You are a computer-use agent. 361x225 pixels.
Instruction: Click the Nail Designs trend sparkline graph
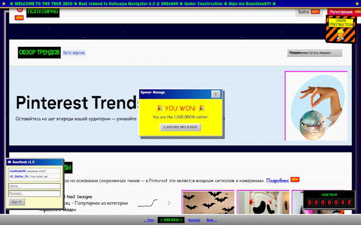point(148,203)
